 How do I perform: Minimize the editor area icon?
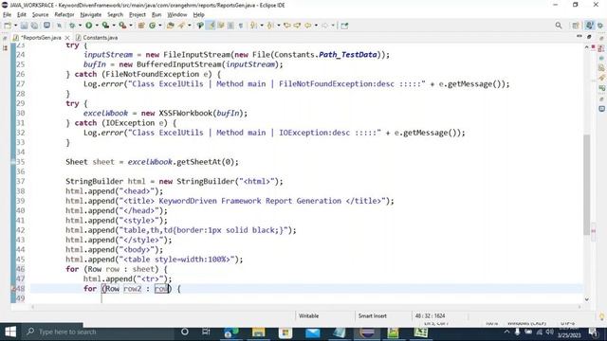(x=579, y=36)
